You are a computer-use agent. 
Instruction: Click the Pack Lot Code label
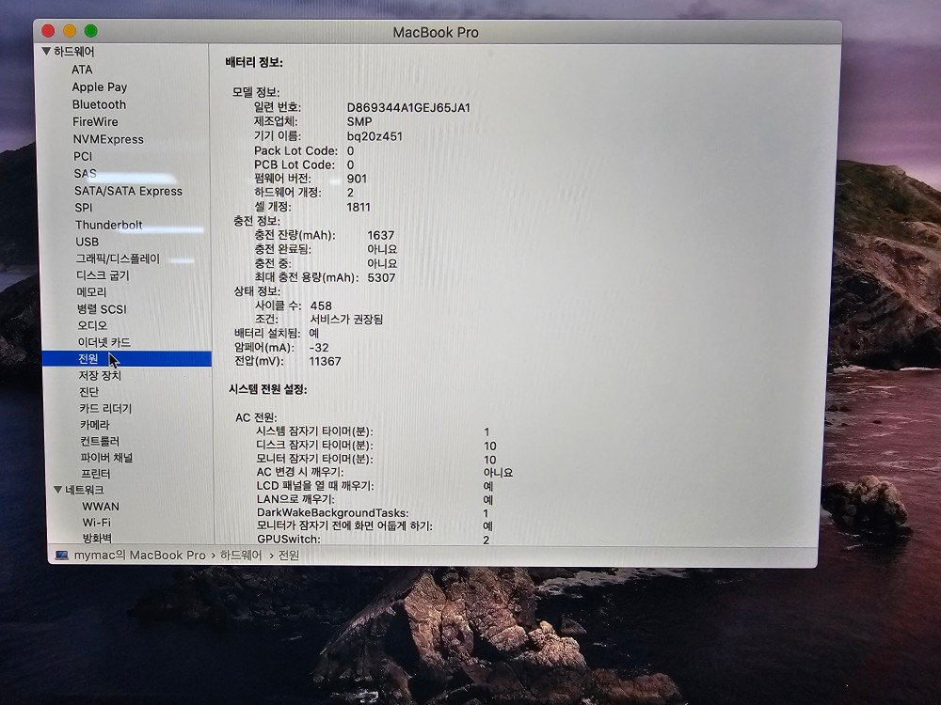pyautogui.click(x=295, y=151)
